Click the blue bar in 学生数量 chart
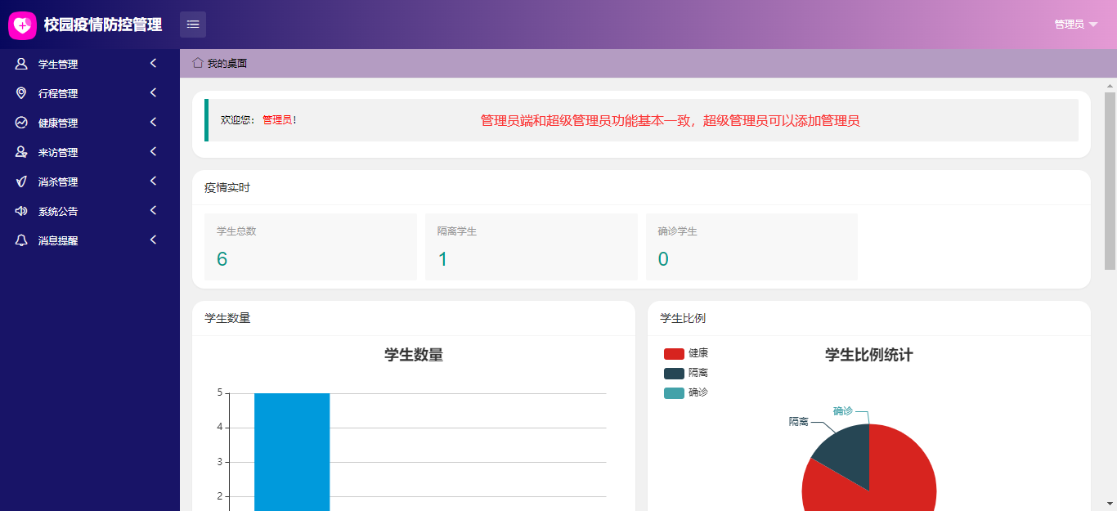Image resolution: width=1117 pixels, height=511 pixels. (x=292, y=452)
